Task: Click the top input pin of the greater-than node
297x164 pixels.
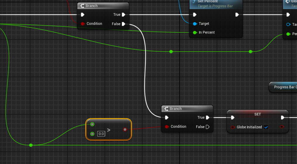Action: 92,124
